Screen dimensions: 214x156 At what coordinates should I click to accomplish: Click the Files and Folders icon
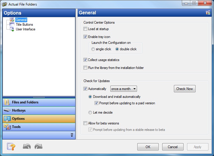pos(7,102)
